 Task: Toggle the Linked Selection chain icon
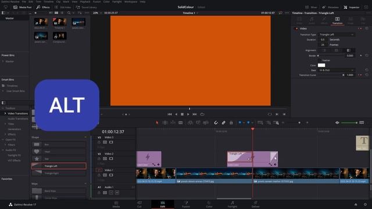pos(223,122)
